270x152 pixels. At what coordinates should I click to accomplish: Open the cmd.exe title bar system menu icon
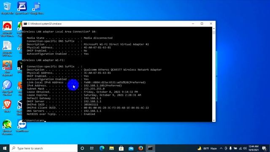coord(25,24)
